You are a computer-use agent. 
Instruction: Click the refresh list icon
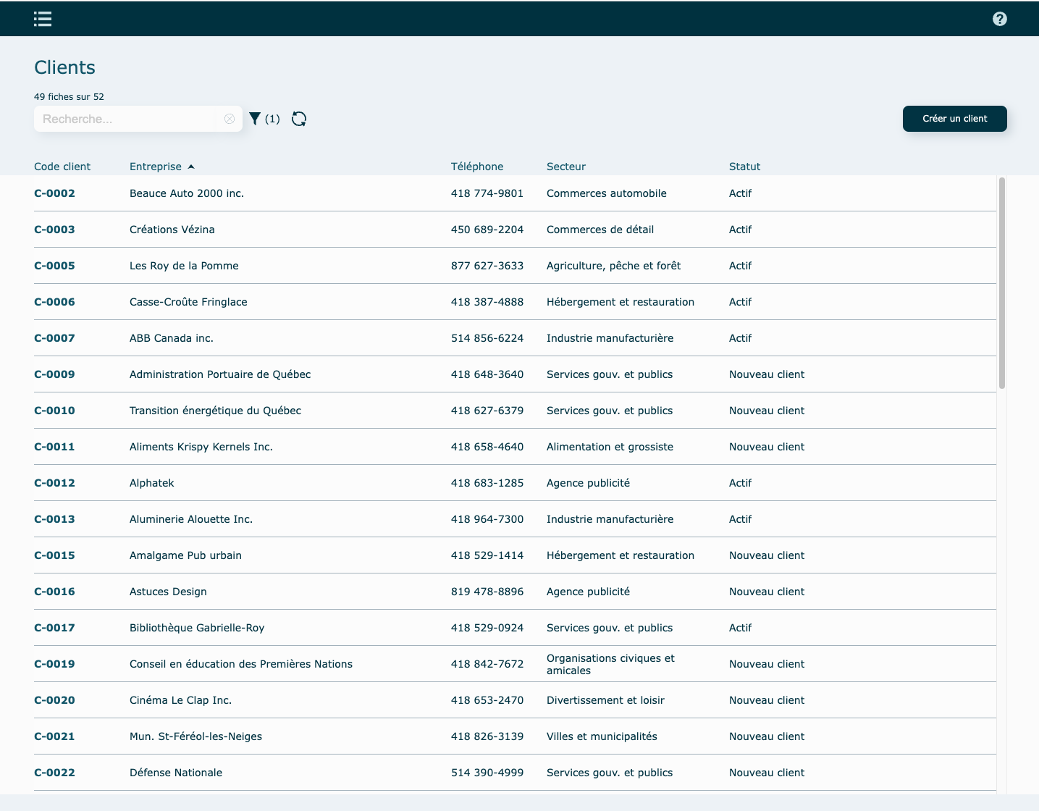(x=299, y=119)
